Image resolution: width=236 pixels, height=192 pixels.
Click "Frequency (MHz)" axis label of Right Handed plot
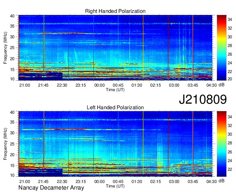pyautogui.click(x=5, y=48)
